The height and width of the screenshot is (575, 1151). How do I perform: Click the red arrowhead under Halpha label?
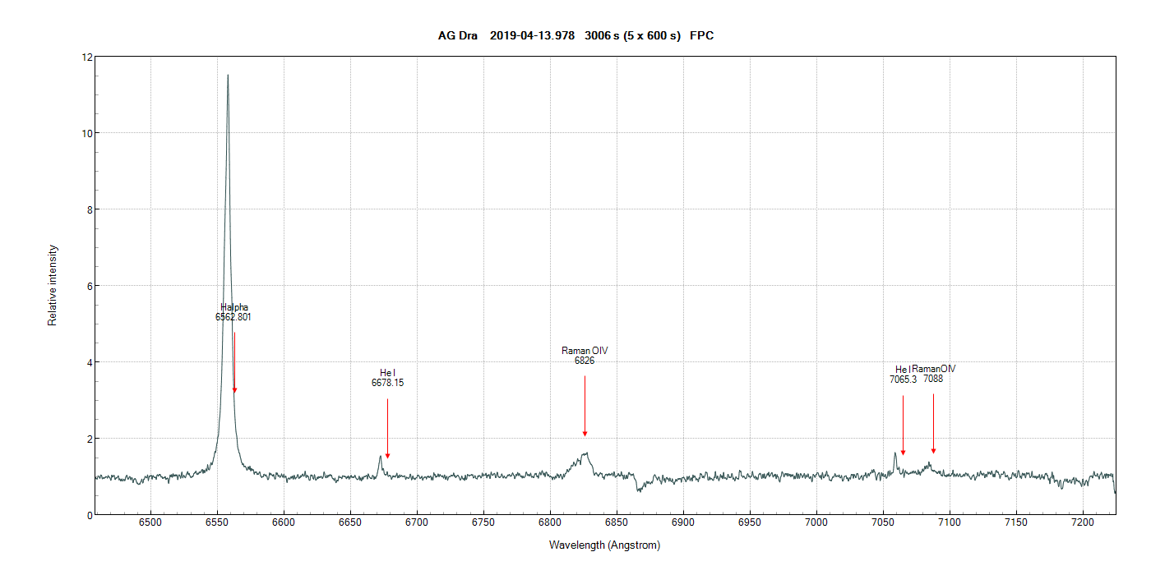click(234, 390)
